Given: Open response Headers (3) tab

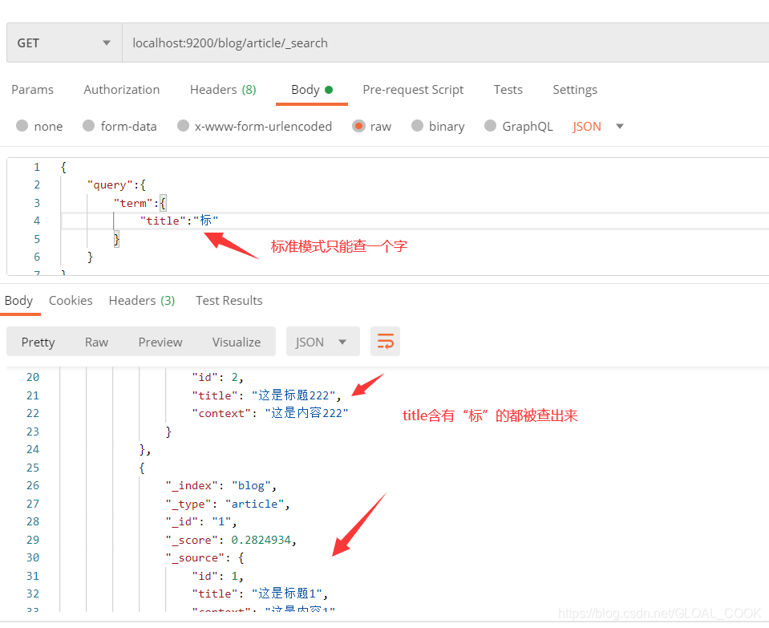Looking at the screenshot, I should (x=142, y=301).
